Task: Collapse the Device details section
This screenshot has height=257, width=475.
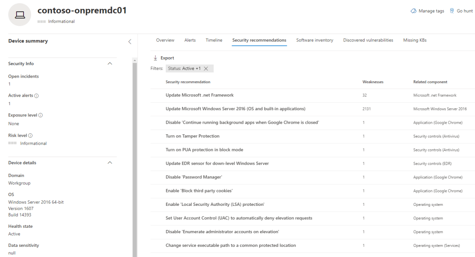Action: pyautogui.click(x=110, y=163)
